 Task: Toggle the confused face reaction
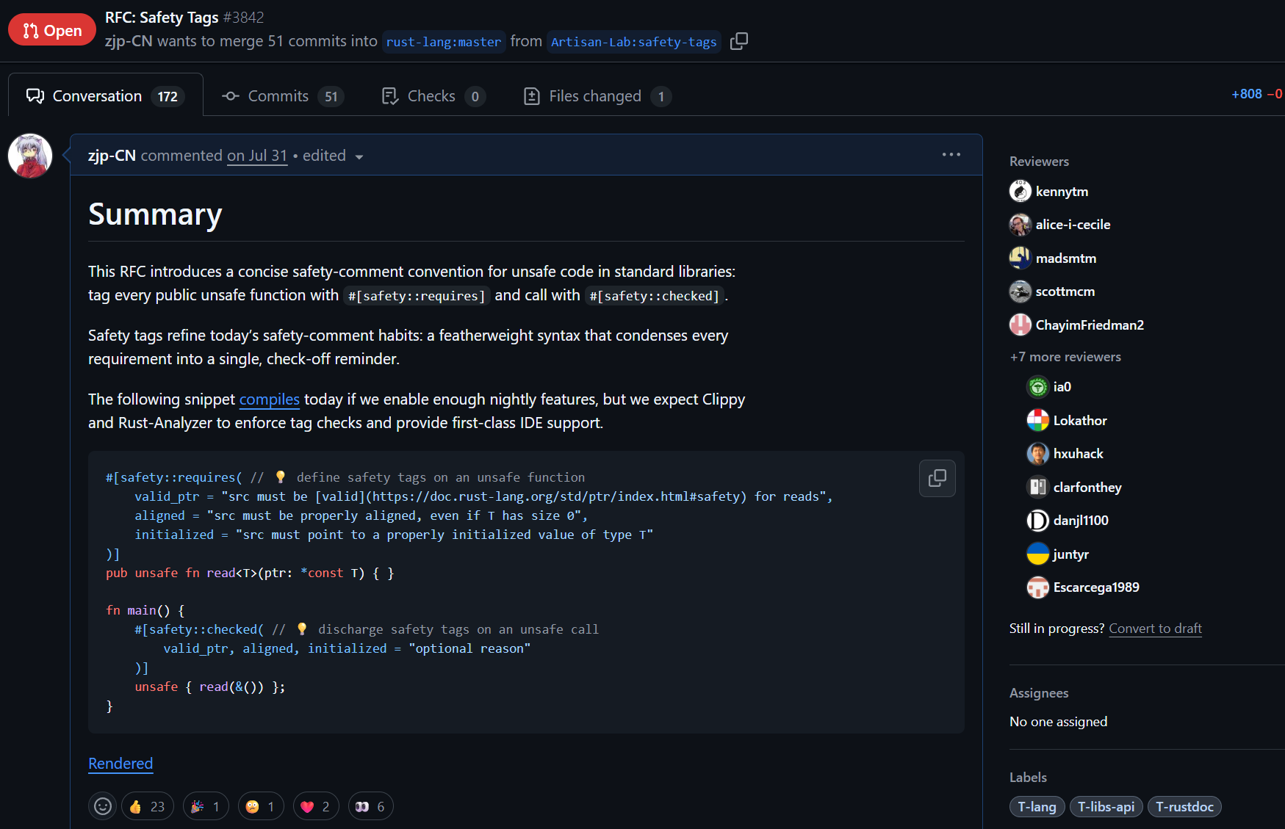click(261, 806)
